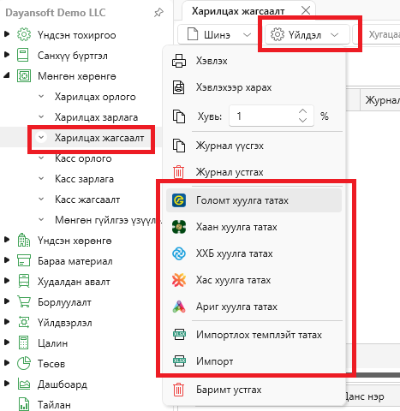Open Касс орлого in the sidebar
The image size is (400, 411).
(x=83, y=158)
